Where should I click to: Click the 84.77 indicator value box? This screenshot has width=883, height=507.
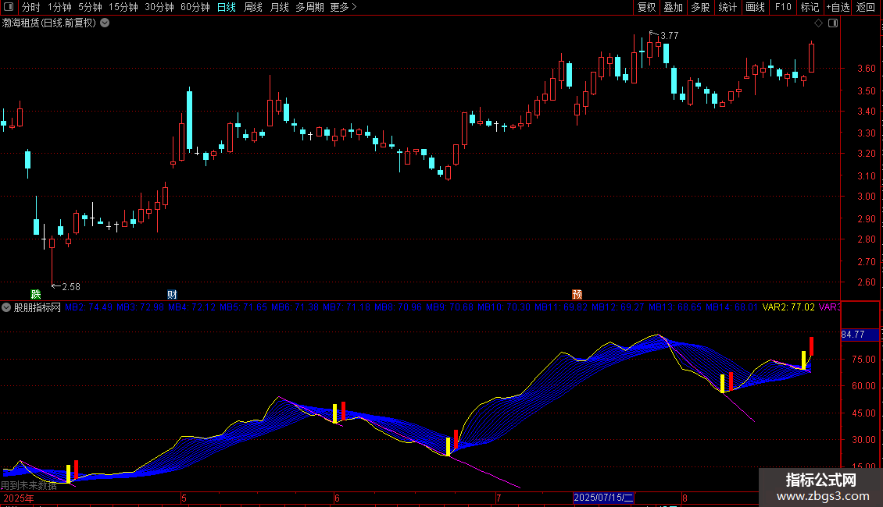click(x=860, y=335)
